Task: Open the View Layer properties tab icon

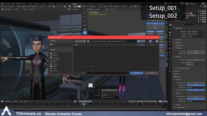Action: coord(170,39)
